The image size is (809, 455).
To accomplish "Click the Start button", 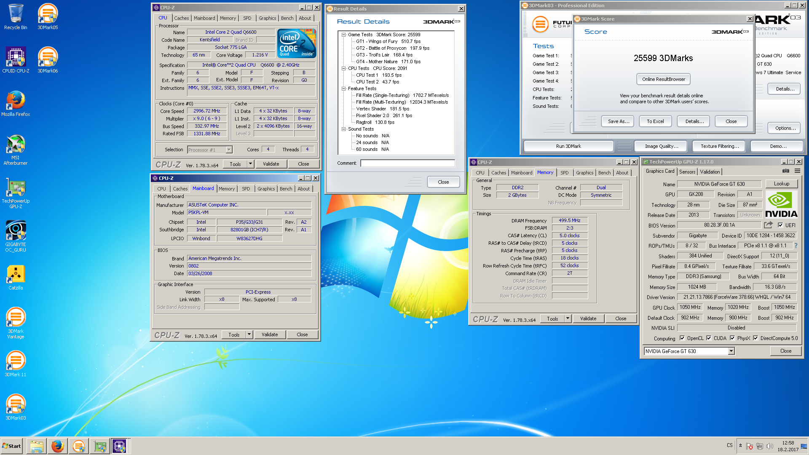I will (12, 446).
